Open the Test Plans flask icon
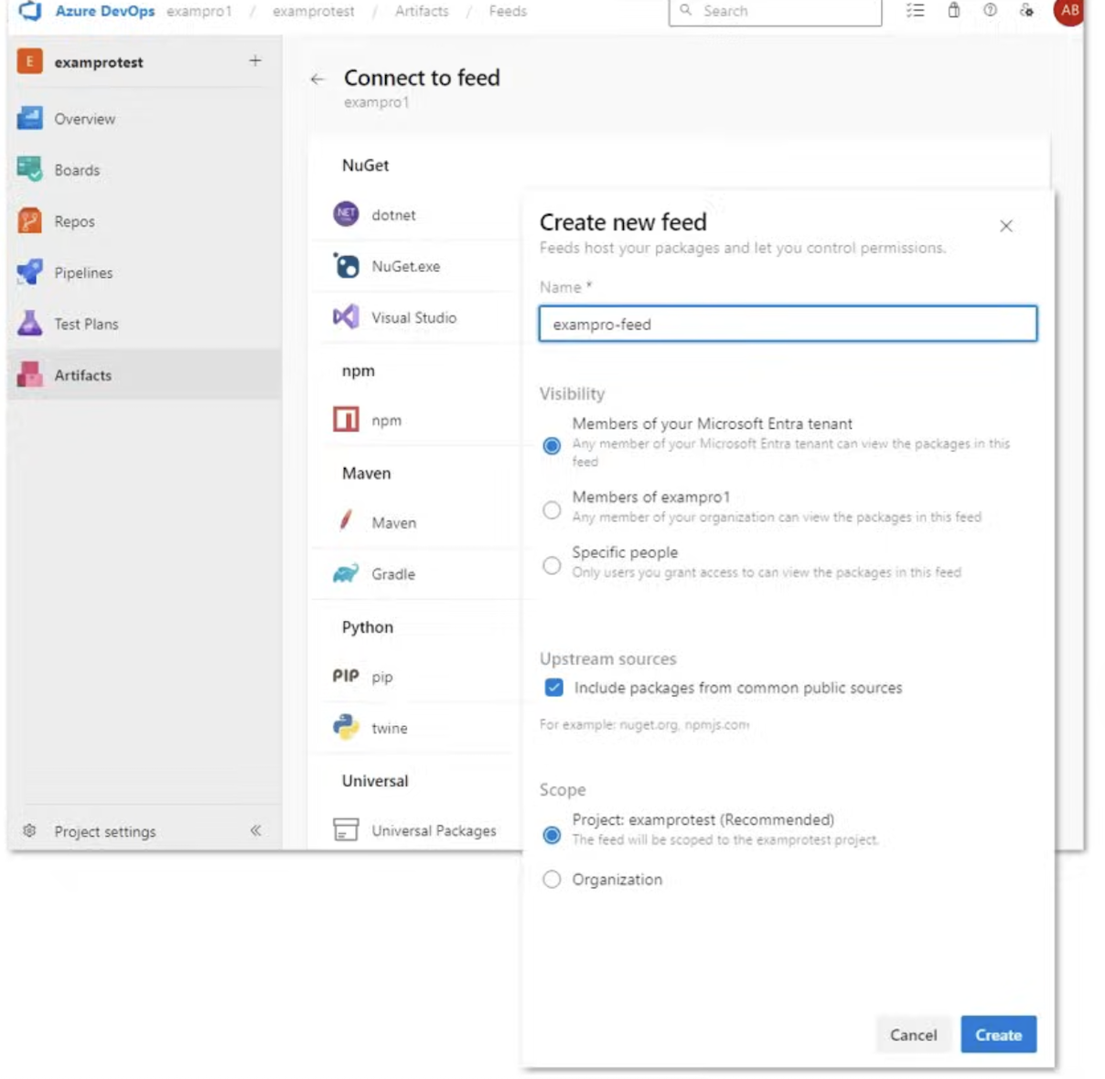Image resolution: width=1105 pixels, height=1079 pixels. (x=29, y=323)
